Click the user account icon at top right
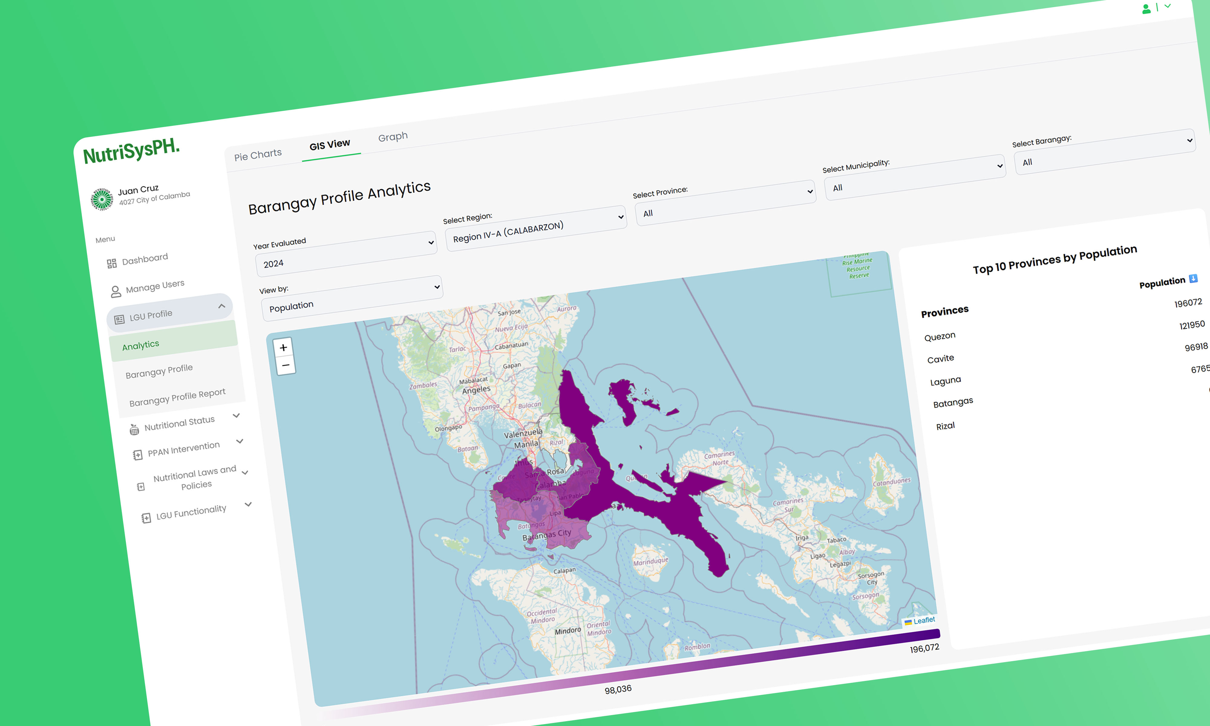1210x726 pixels. [x=1146, y=9]
